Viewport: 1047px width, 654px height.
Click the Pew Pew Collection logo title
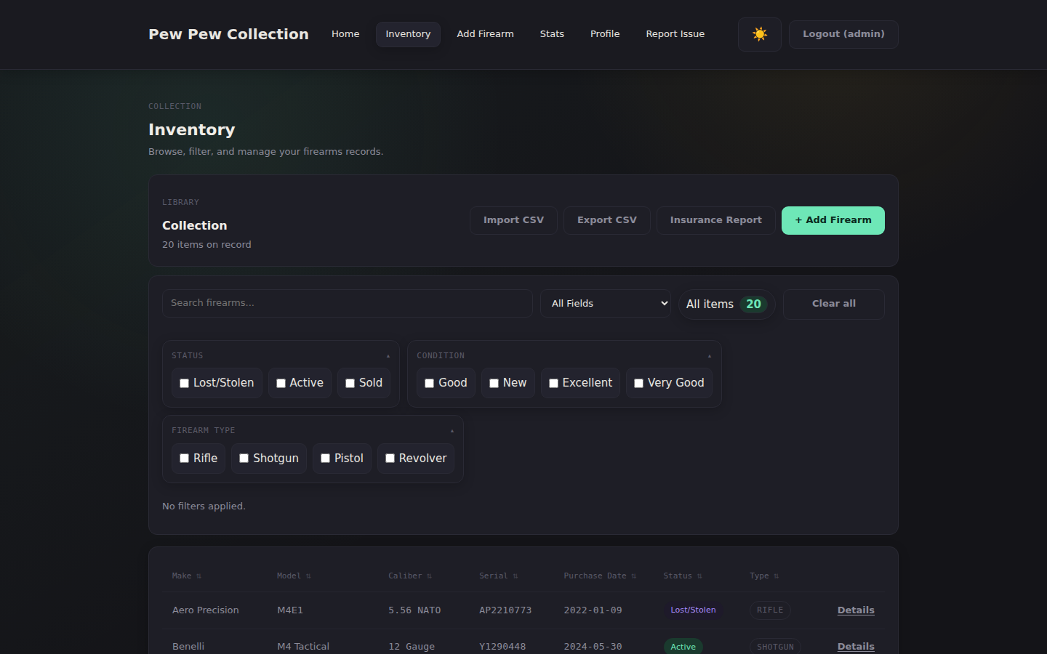(x=228, y=34)
